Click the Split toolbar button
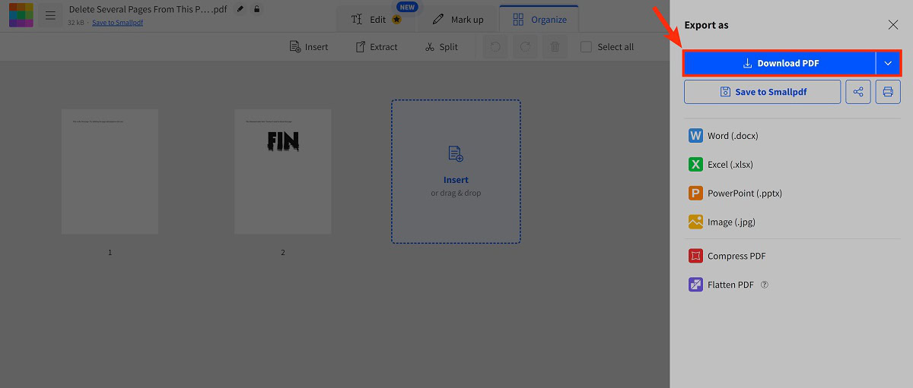Image resolution: width=913 pixels, height=388 pixels. [x=441, y=47]
